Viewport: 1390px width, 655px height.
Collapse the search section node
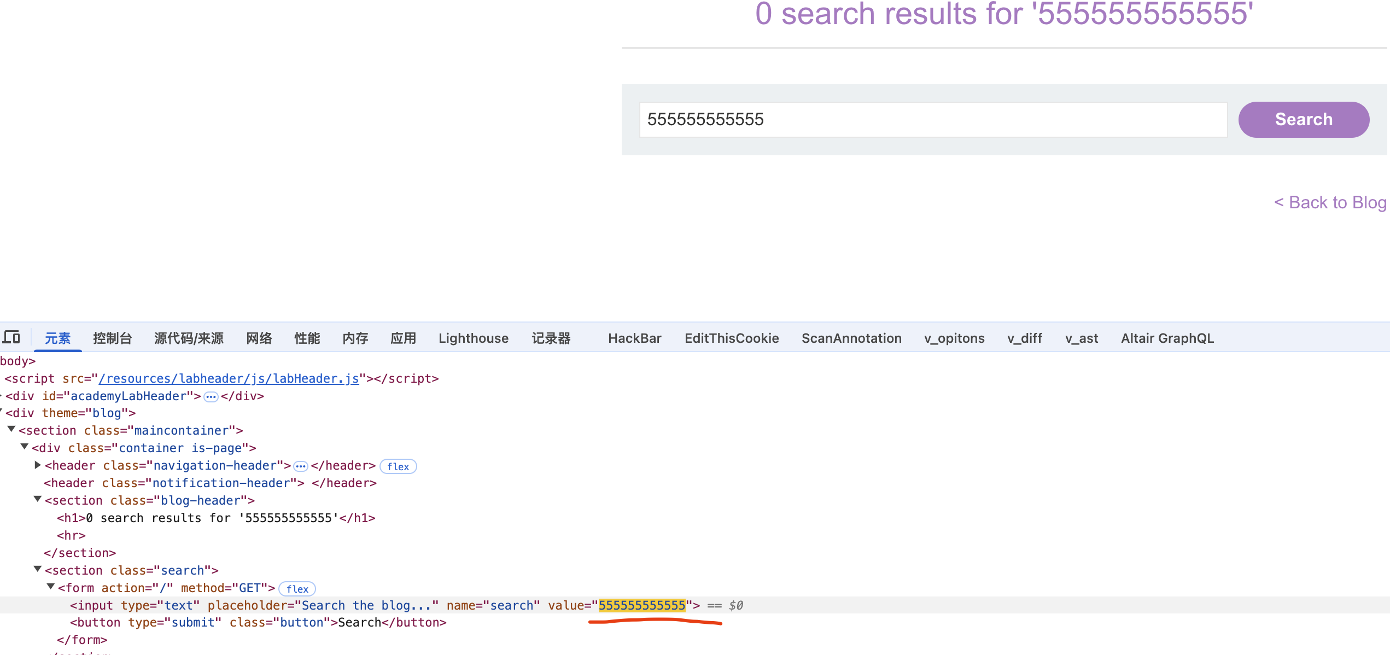click(37, 569)
